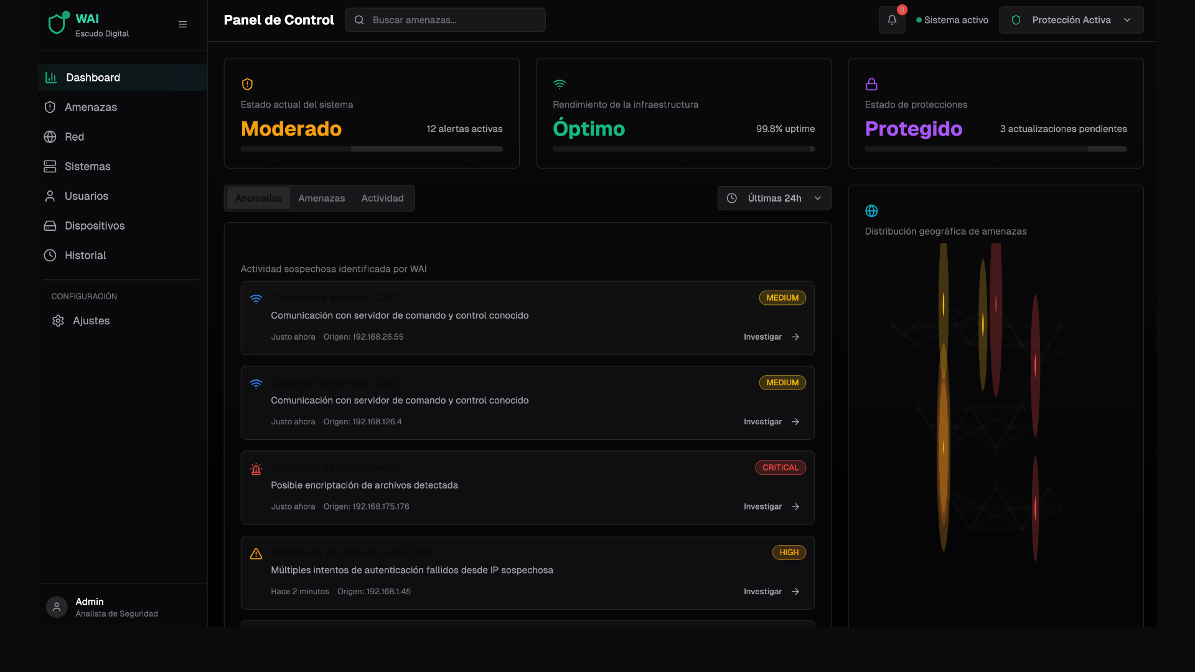Investigar alert from origin 192.168.1.45
The image size is (1195, 672).
[x=771, y=591]
